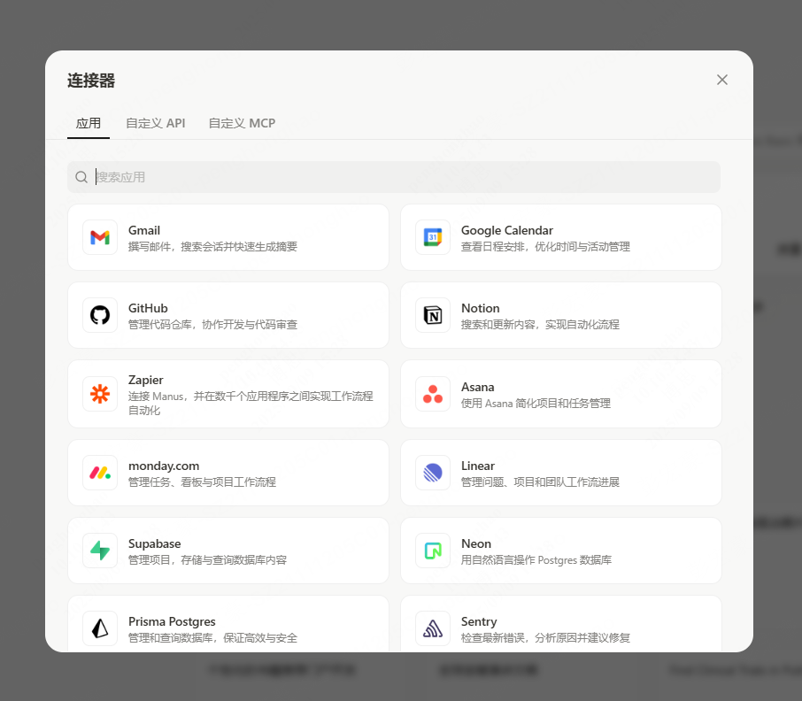Click description 使用 Asana 简化项目和任务管理
This screenshot has width=802, height=701.
tap(536, 404)
